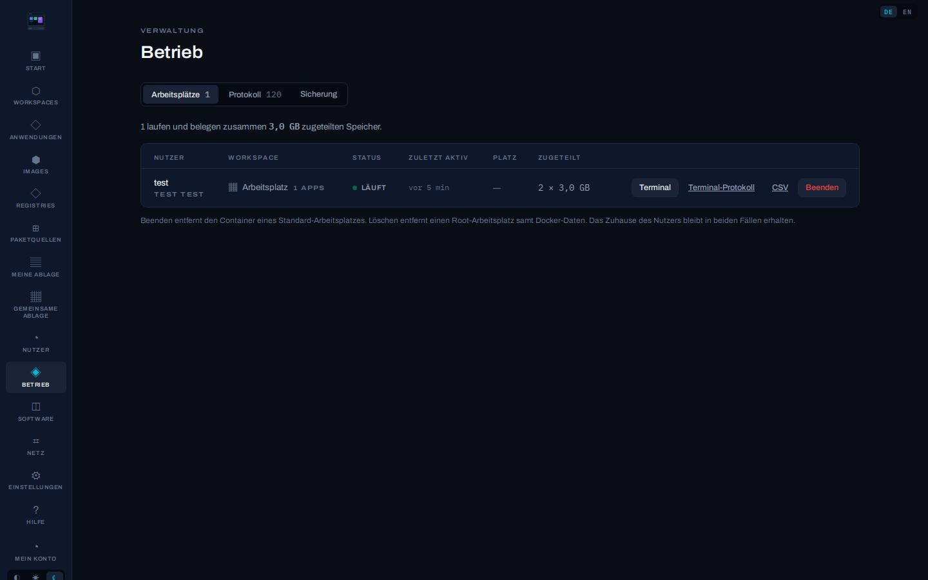The image size is (928, 580).
Task: Open Mein Konto in the sidebar
Action: [x=35, y=552]
